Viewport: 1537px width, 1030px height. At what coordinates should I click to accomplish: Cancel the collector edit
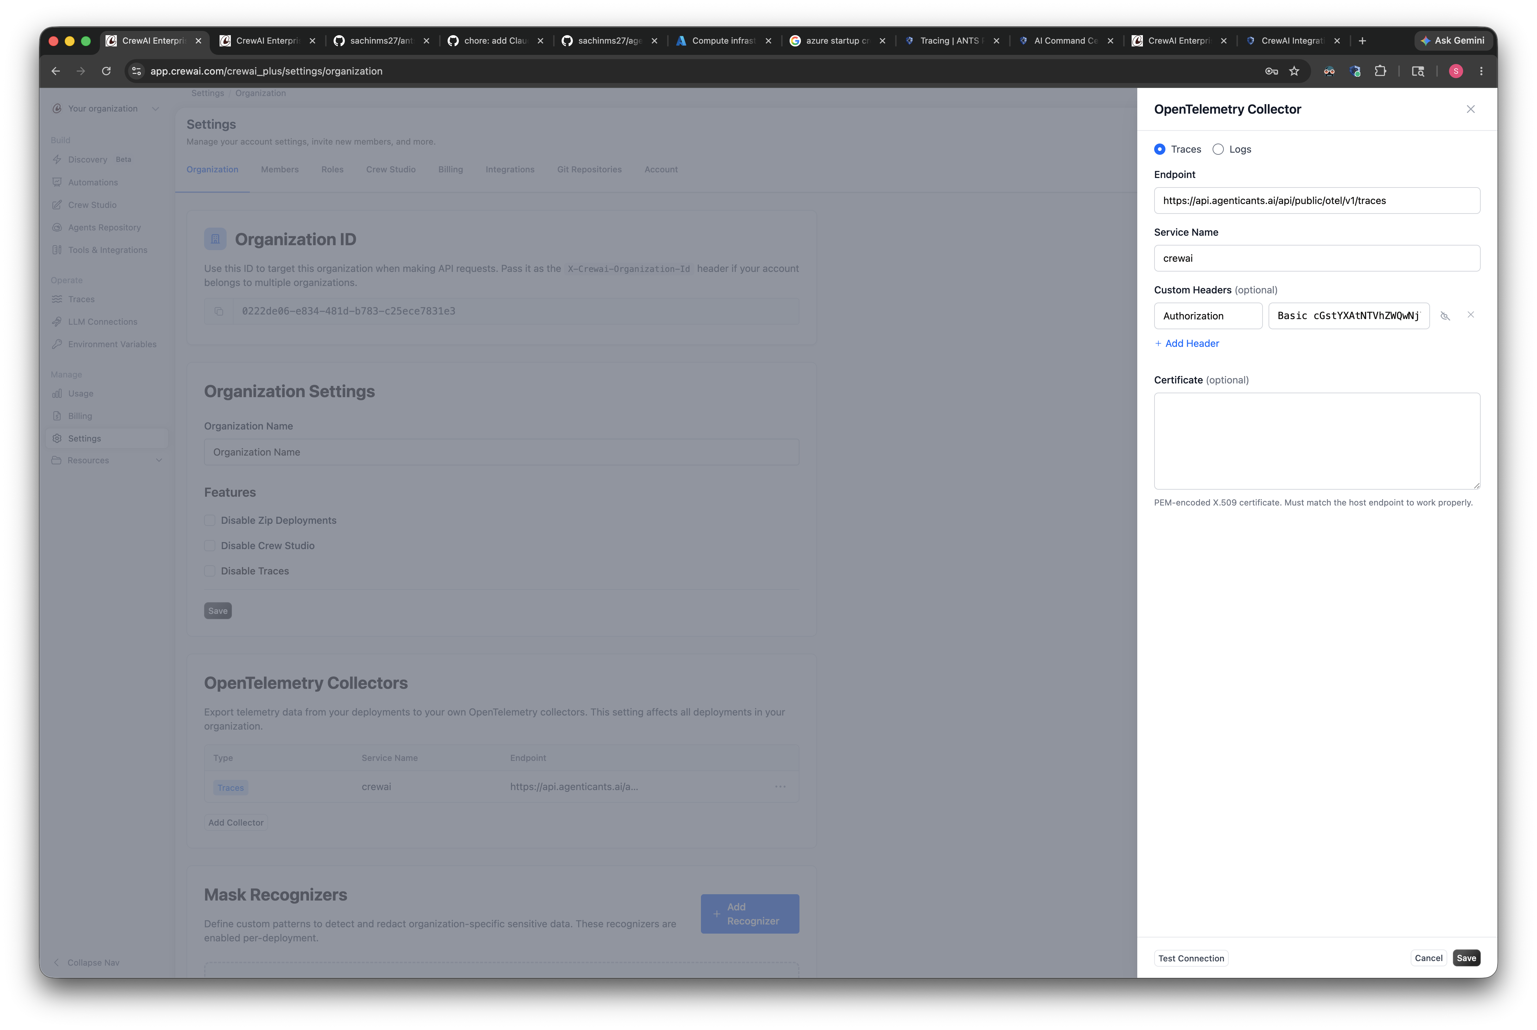[1429, 958]
